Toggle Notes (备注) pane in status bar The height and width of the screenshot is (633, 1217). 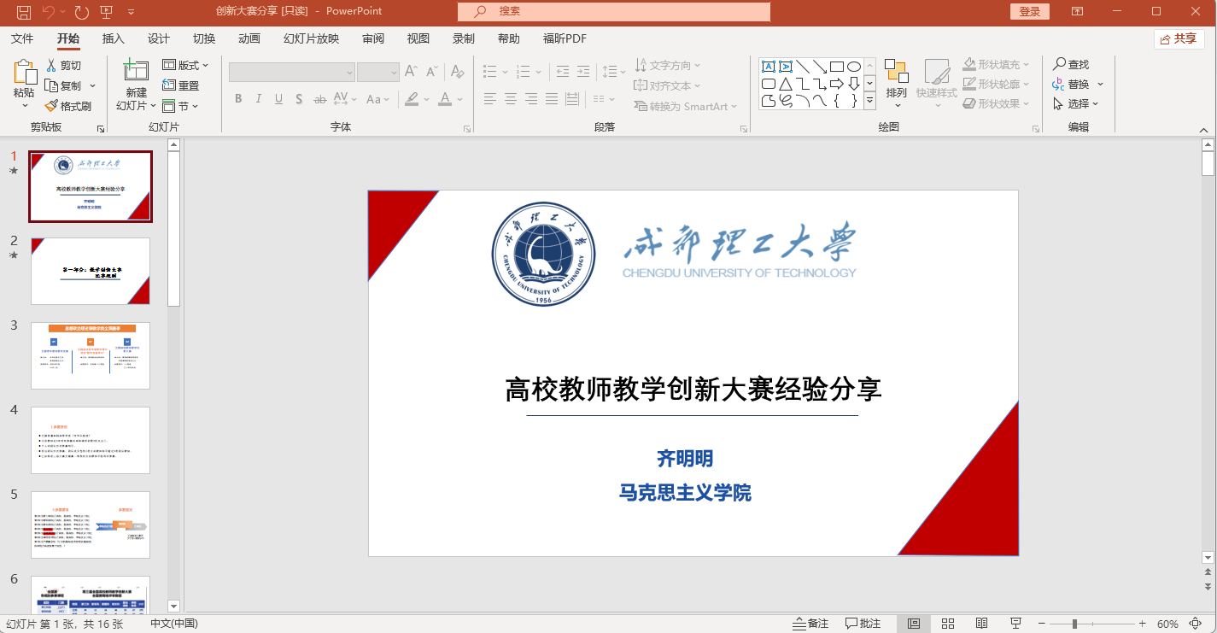point(810,624)
